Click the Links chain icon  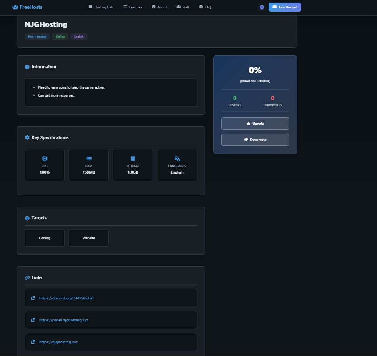(x=27, y=277)
